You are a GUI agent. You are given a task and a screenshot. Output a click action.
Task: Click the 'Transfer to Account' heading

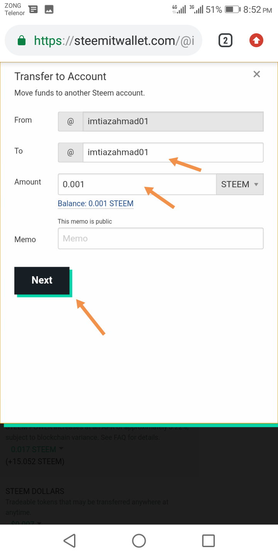point(60,77)
